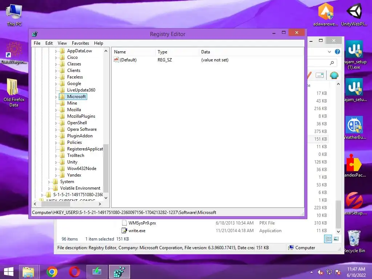Viewport: 372px width, 279px height.
Task: Open the This PC desktop icon
Action: coord(14,14)
